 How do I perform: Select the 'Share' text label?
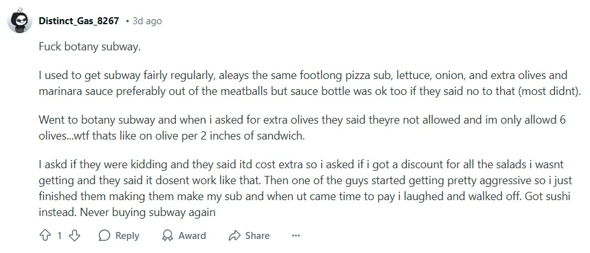point(257,236)
